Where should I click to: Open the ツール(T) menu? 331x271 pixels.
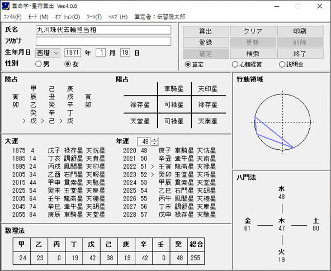(x=94, y=17)
